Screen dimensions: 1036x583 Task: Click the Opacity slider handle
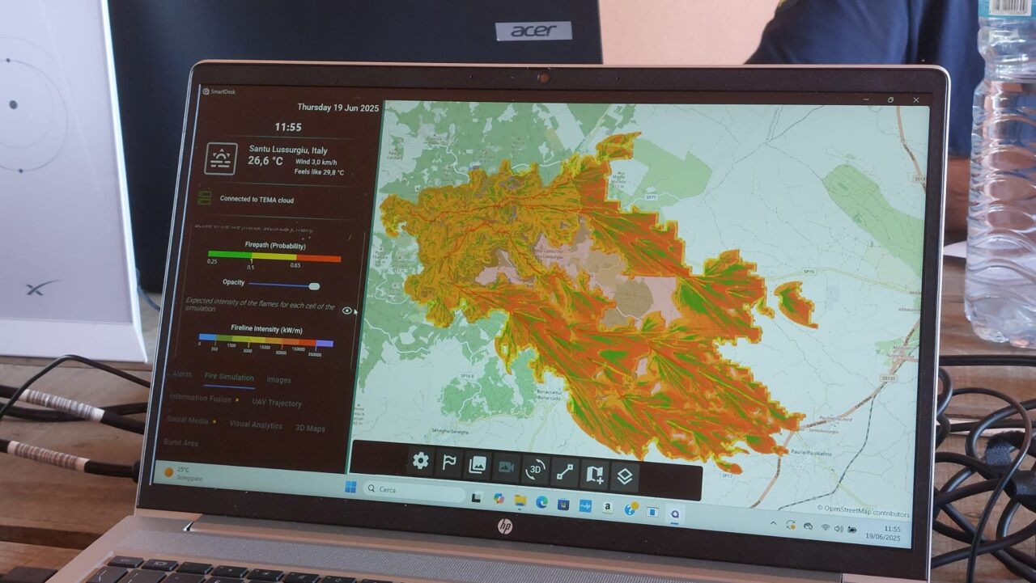314,285
